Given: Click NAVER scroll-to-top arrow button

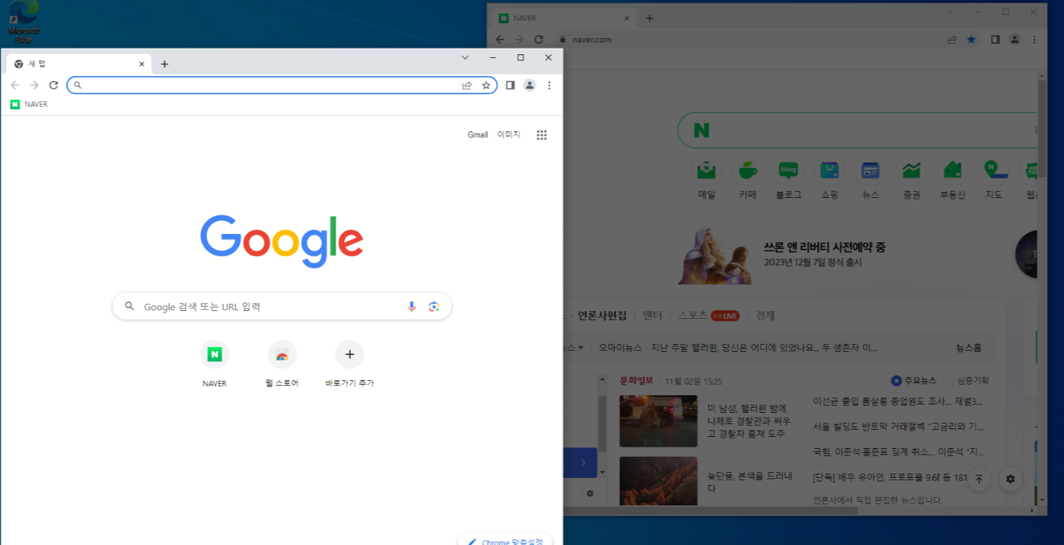Looking at the screenshot, I should click(x=979, y=479).
